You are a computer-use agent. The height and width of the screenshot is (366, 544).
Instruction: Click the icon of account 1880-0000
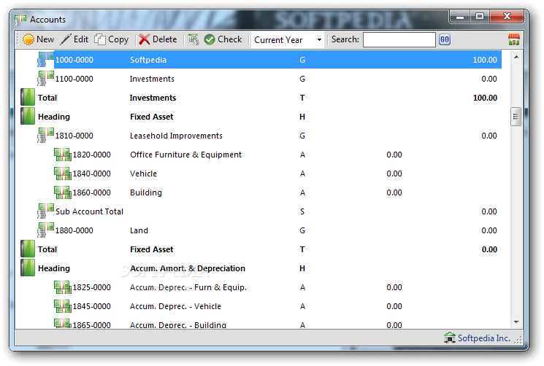pyautogui.click(x=45, y=230)
